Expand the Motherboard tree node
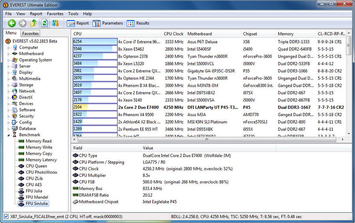Image resolution: width=355 pixels, height=223 pixels. pyautogui.click(x=8, y=54)
